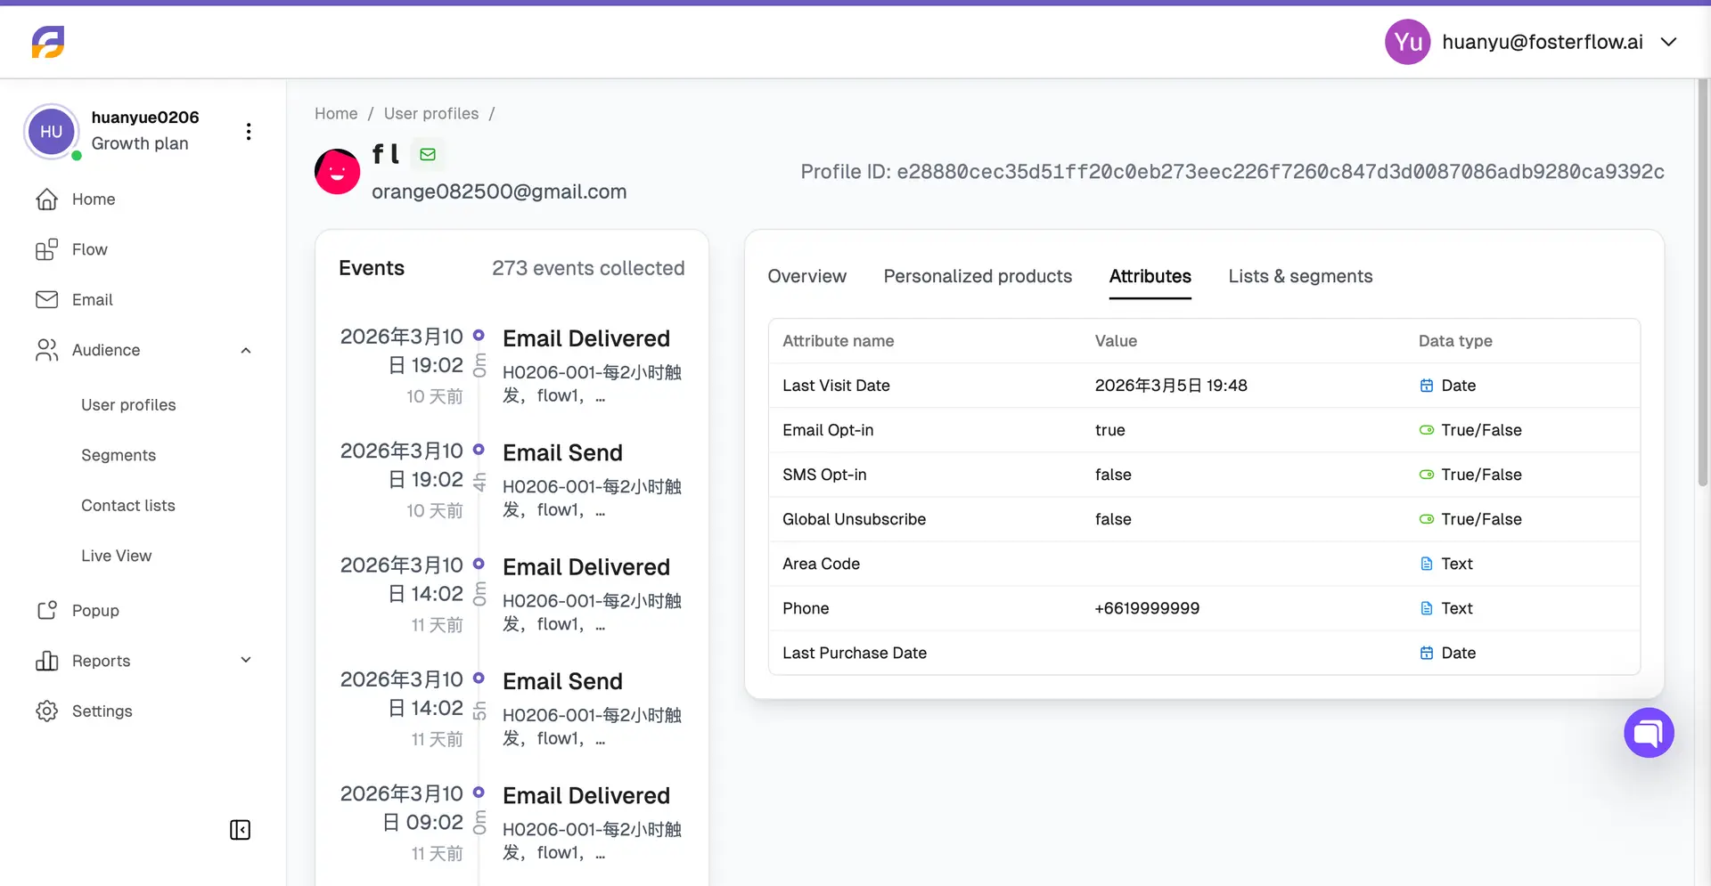Screen dimensions: 1711x886
Task: Click the Global Unsubscribe attribute name
Action: pos(854,519)
